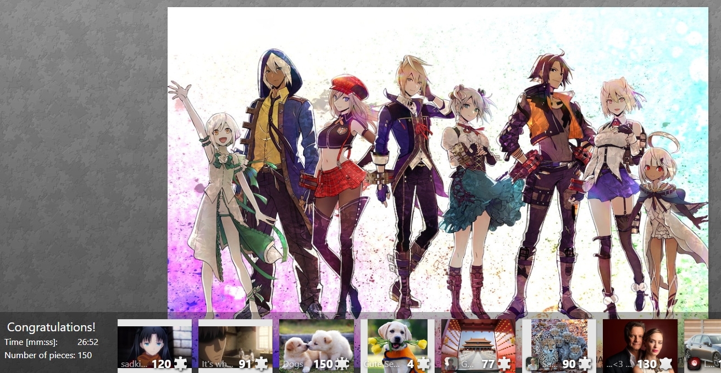Click the 'Dogs' puzzle title label
This screenshot has width=721, height=373.
coord(292,364)
